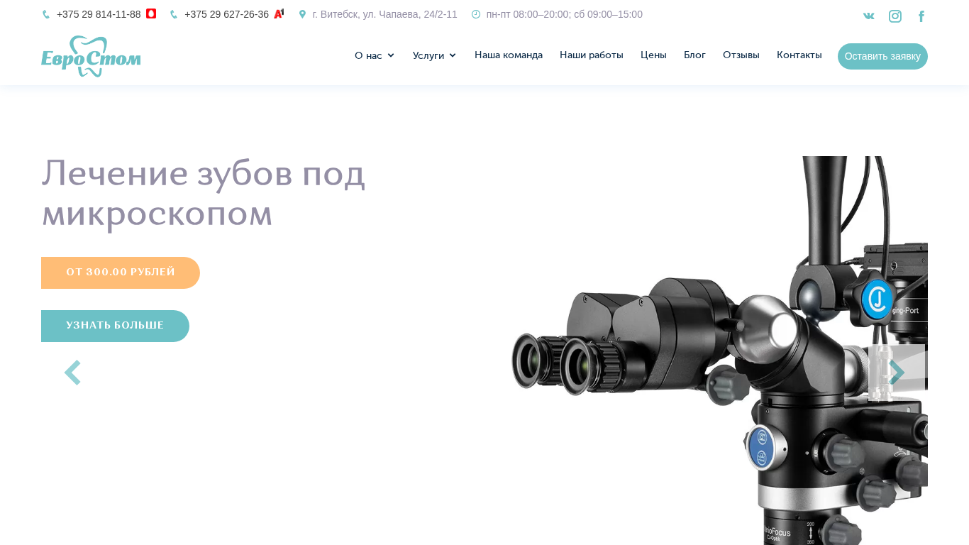
Task: Expand the «О нас» dropdown menu
Action: pyautogui.click(x=375, y=55)
